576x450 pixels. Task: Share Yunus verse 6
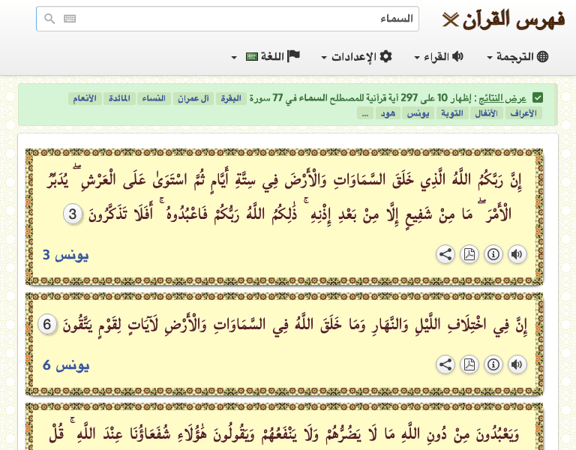(x=445, y=364)
